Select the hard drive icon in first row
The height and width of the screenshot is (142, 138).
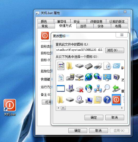coord(79,66)
